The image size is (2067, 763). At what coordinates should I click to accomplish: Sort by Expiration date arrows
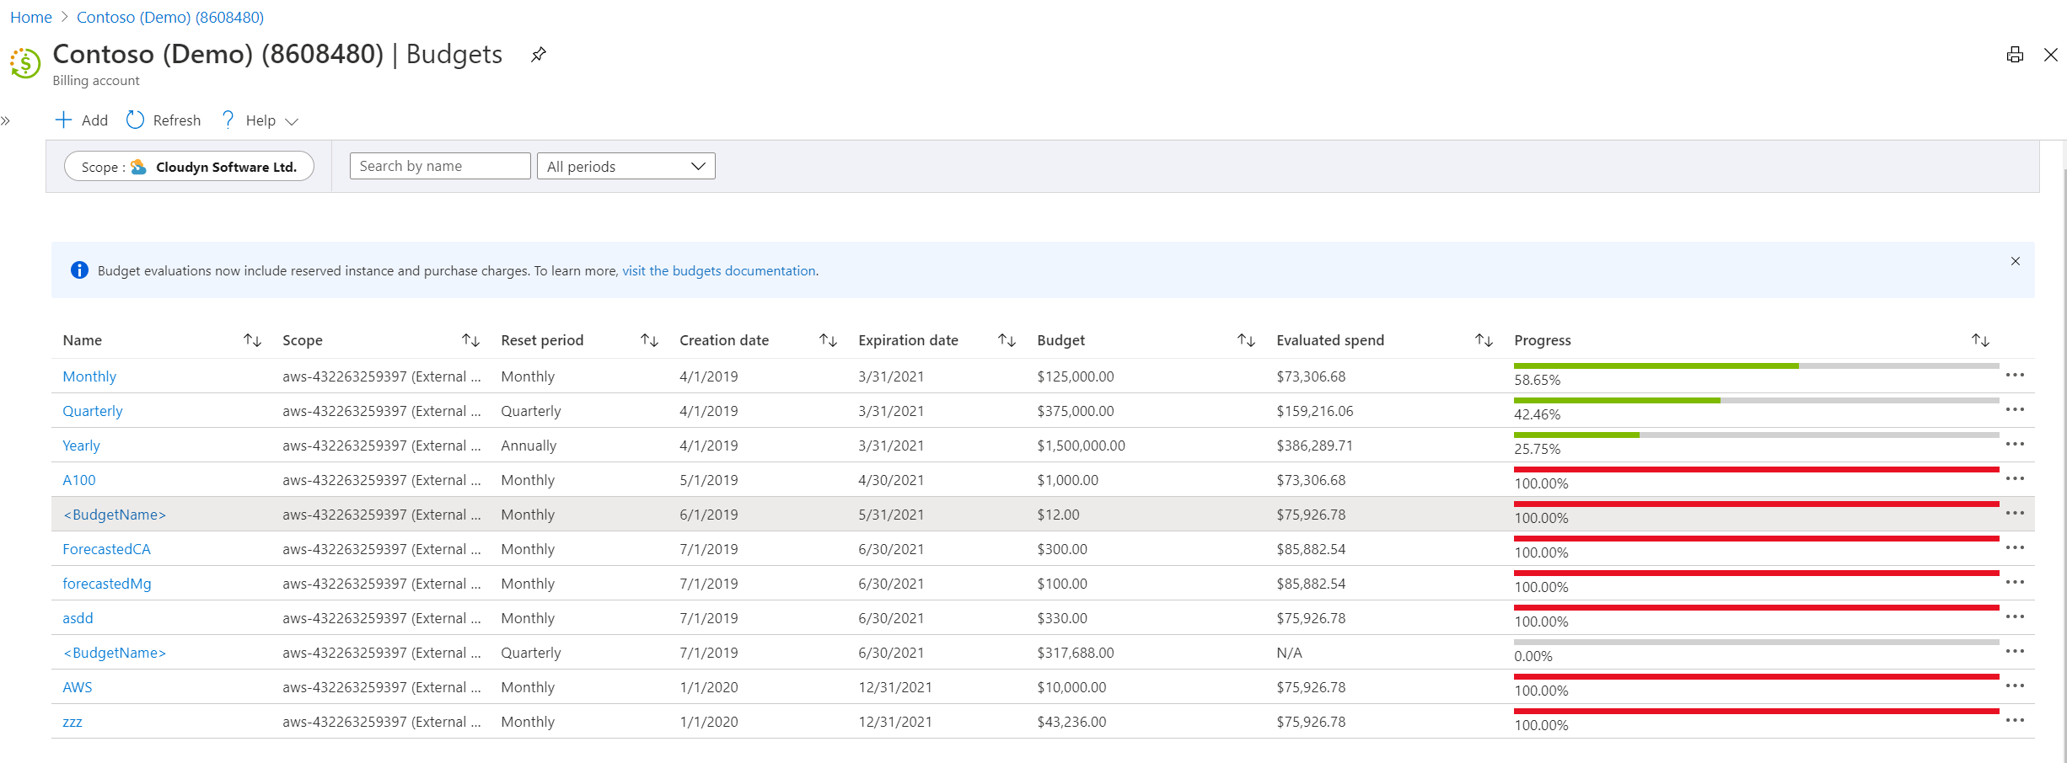click(1007, 340)
